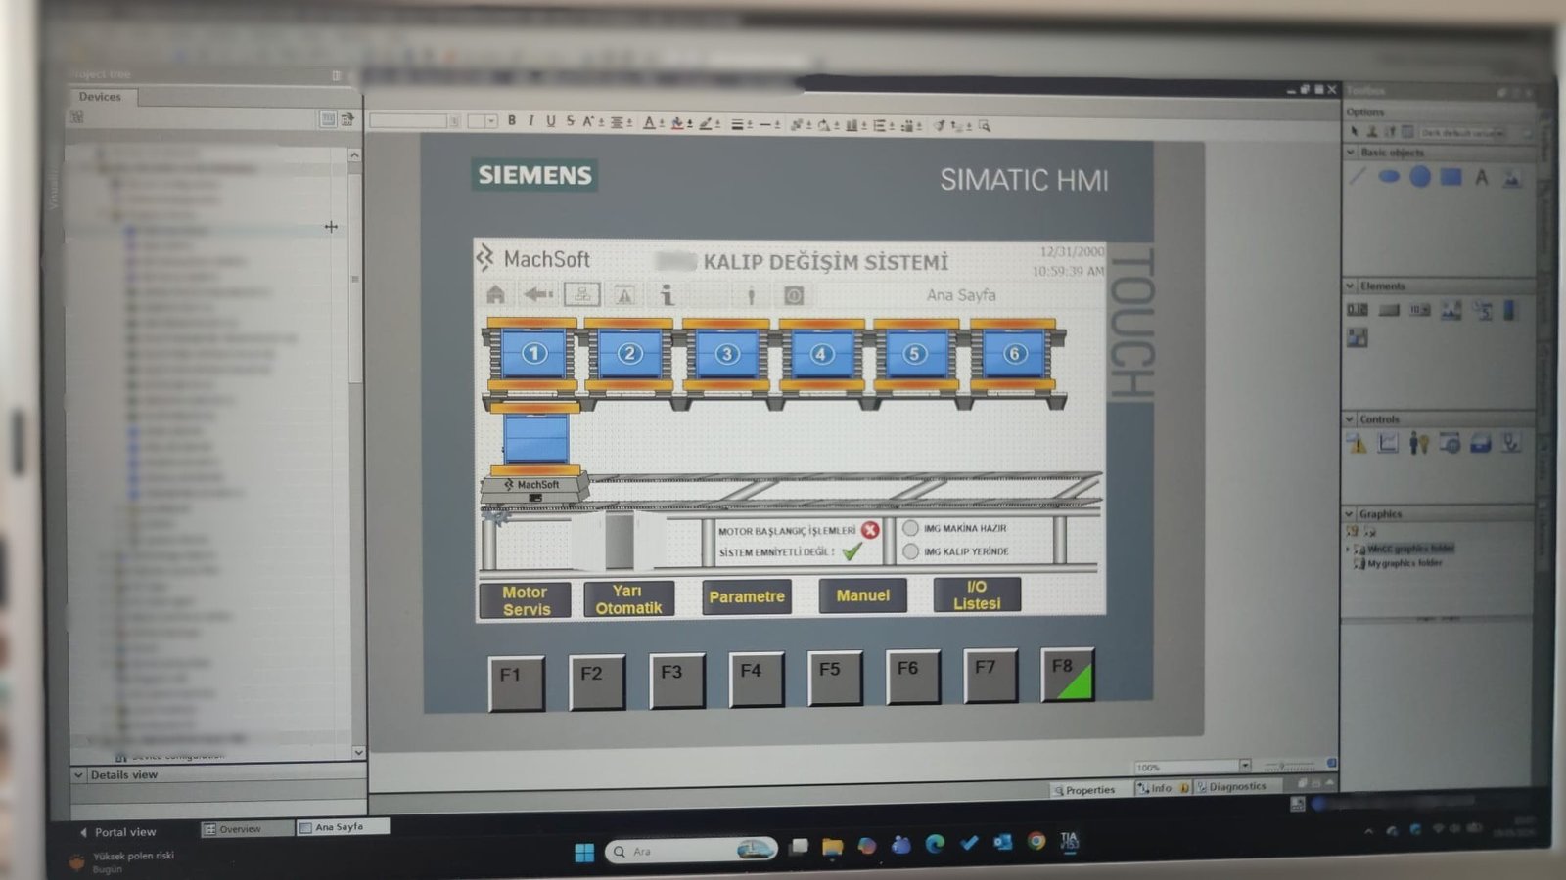Select the Line basic object
This screenshot has width=1566, height=880.
1358,177
